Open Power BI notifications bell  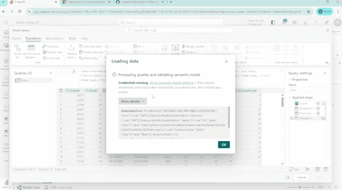coord(284,22)
